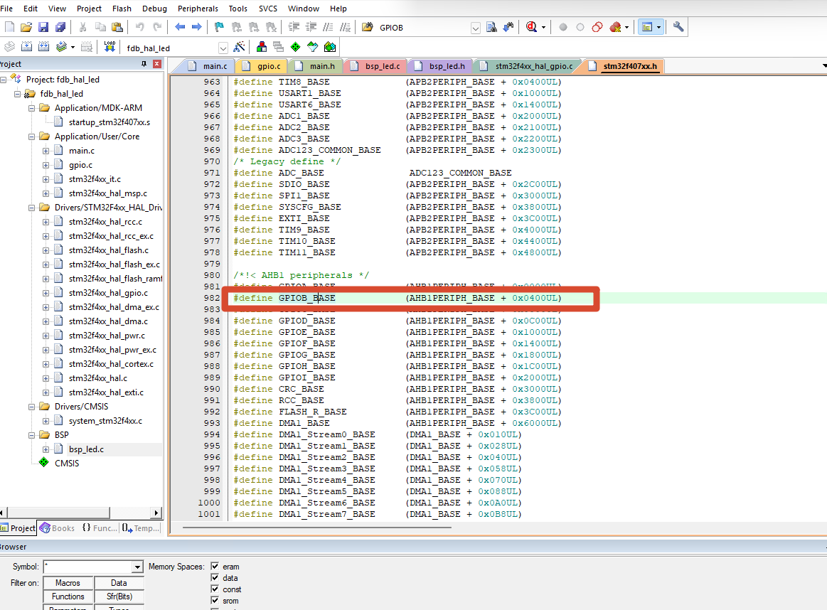
Task: Expand the main.c tree node
Action: click(46, 151)
